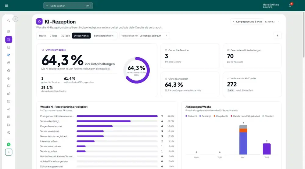
Task: Click the Gebuchte Termine card
Action: [190, 56]
